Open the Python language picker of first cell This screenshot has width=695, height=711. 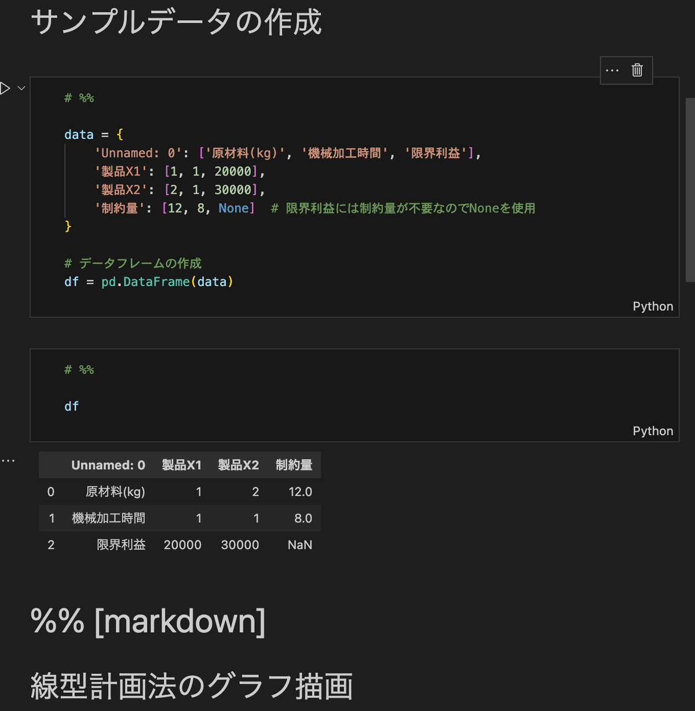tap(653, 306)
